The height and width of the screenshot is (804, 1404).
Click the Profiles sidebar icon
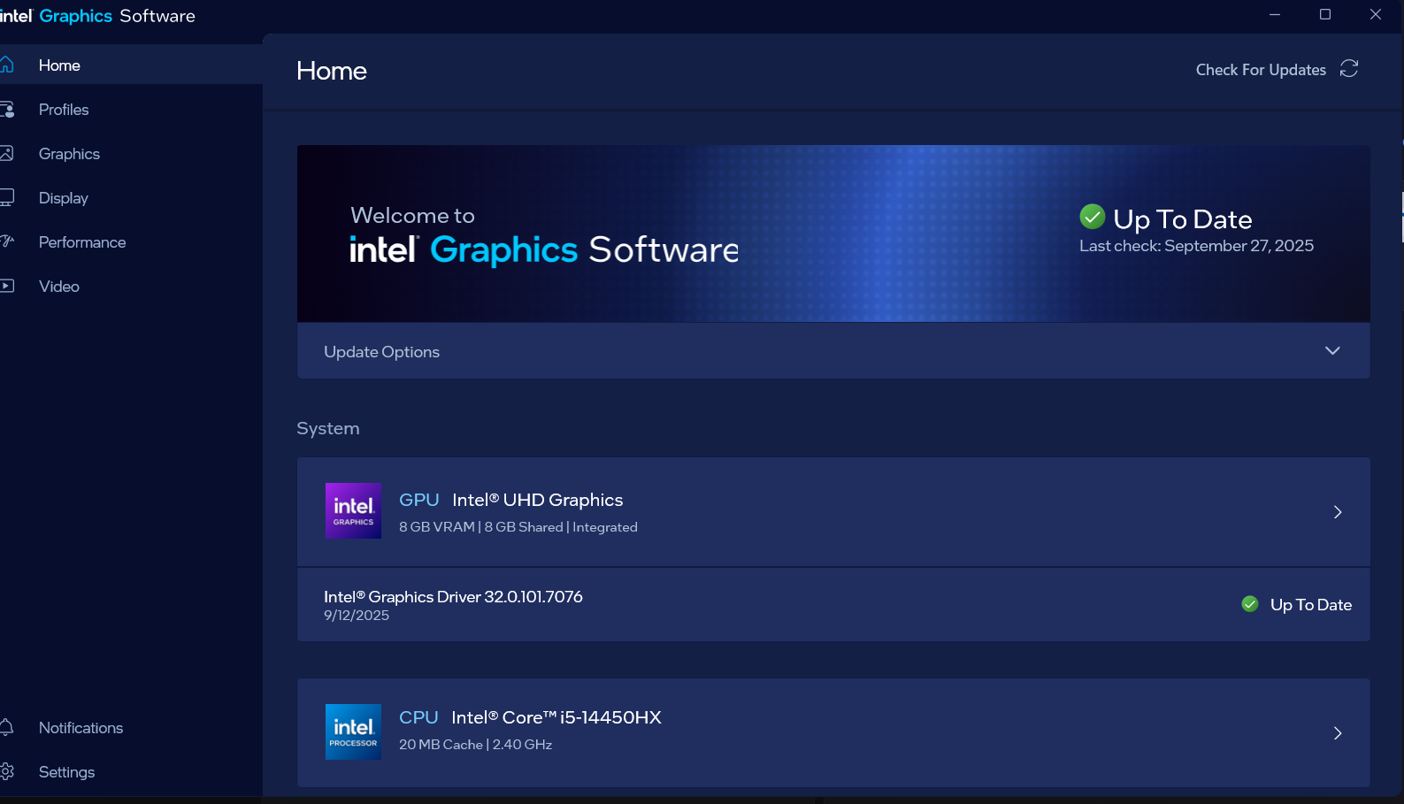[x=6, y=109]
